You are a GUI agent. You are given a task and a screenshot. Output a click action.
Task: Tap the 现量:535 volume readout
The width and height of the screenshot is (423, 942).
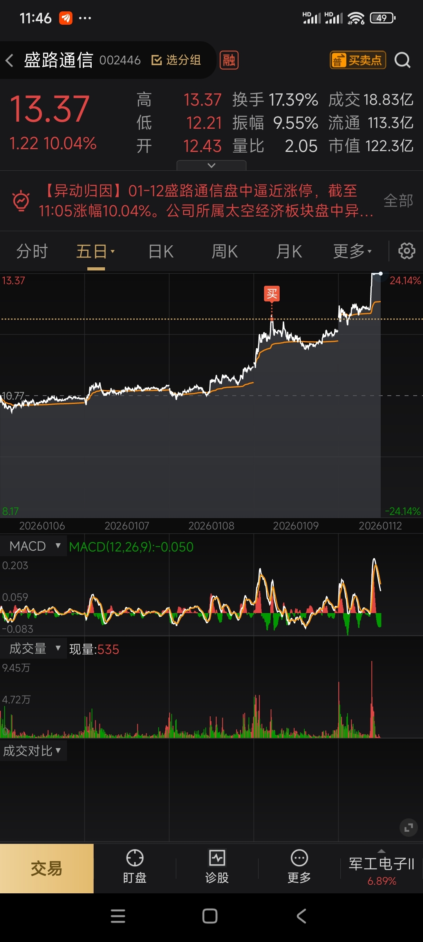[x=94, y=649]
